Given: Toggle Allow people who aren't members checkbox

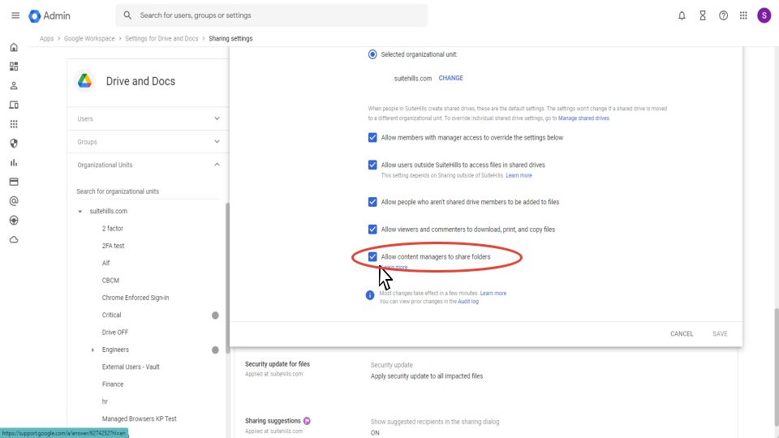Looking at the screenshot, I should pos(372,202).
